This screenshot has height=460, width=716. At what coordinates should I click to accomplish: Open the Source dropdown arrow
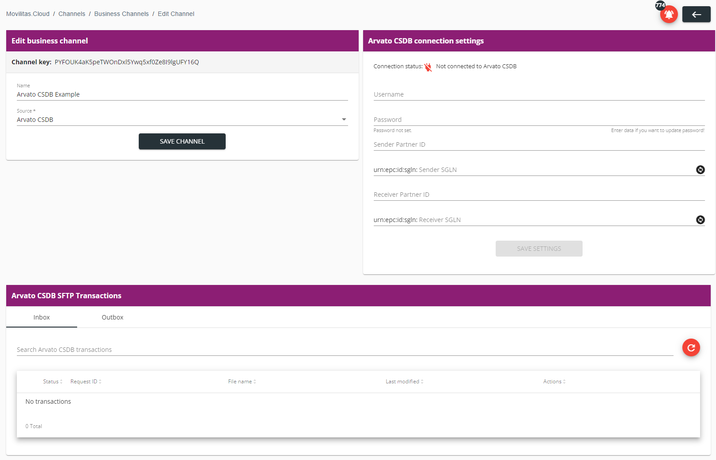tap(344, 120)
